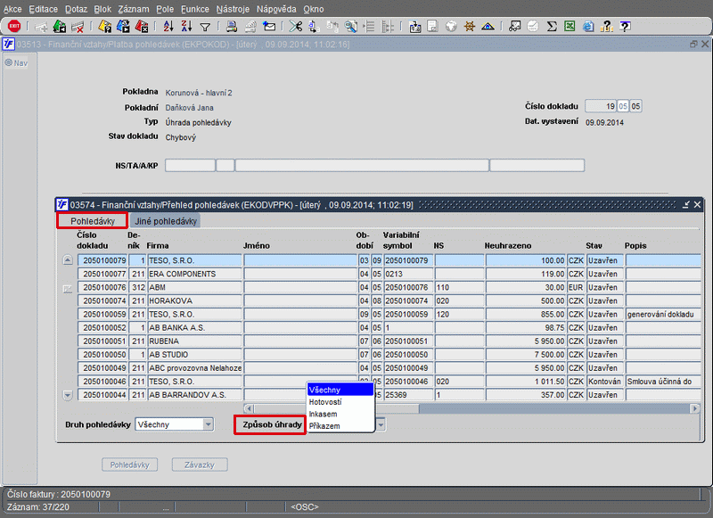Click the printer icon in the toolbar

pos(232,27)
